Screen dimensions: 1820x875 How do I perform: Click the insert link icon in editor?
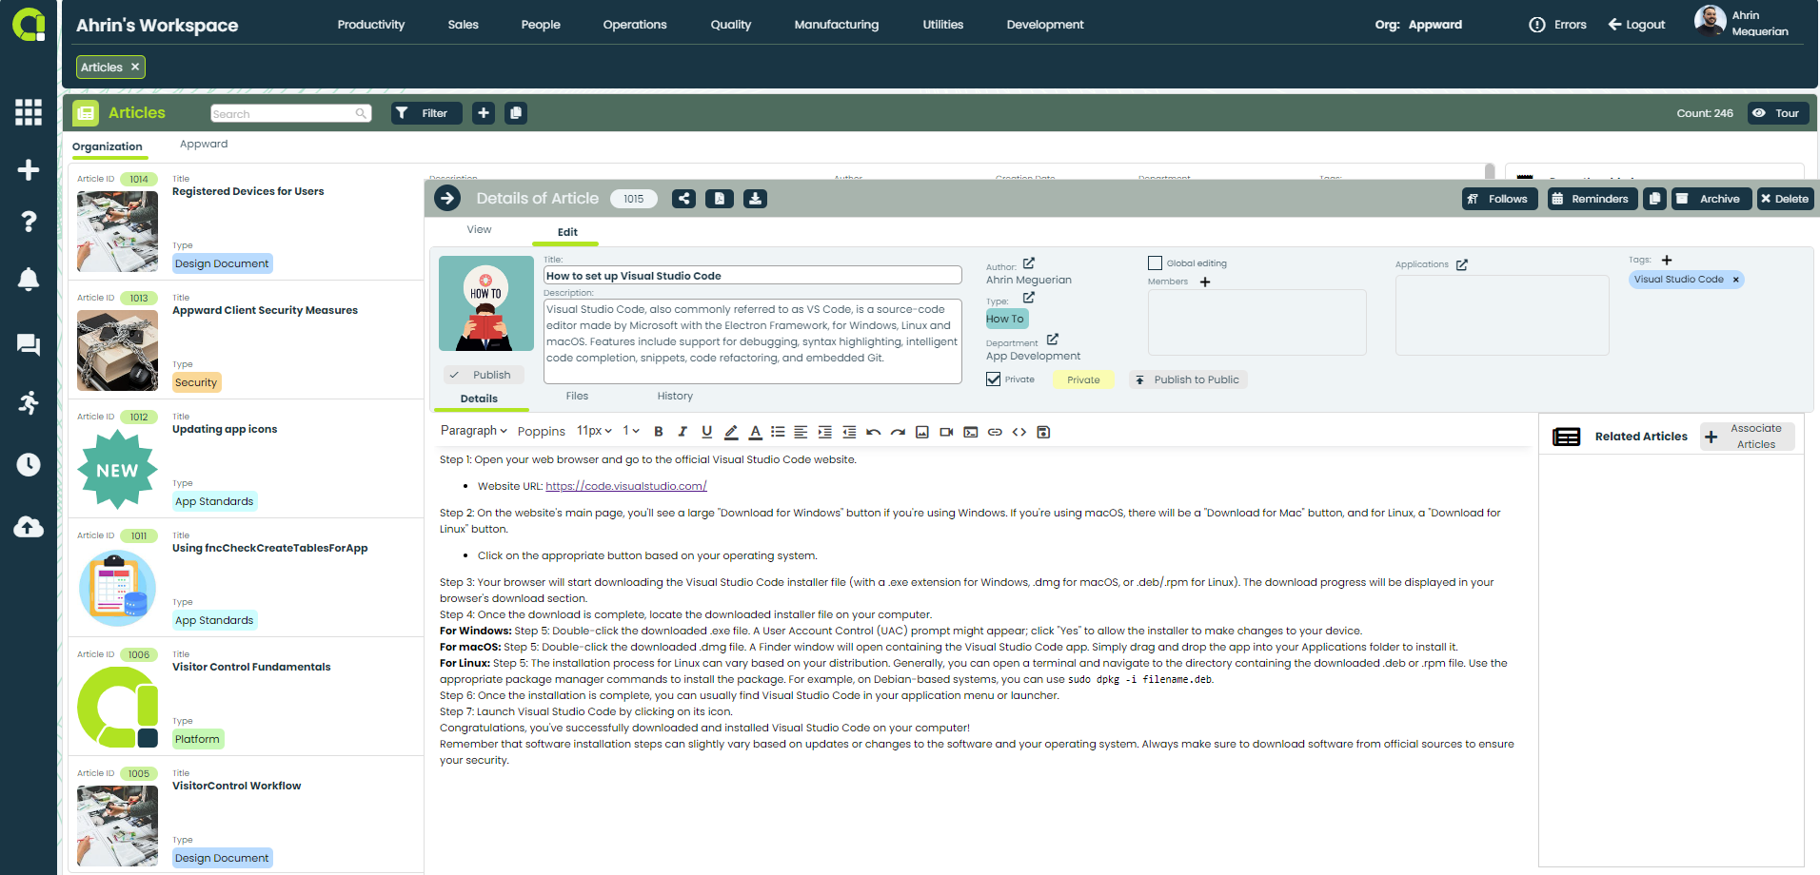click(x=995, y=432)
